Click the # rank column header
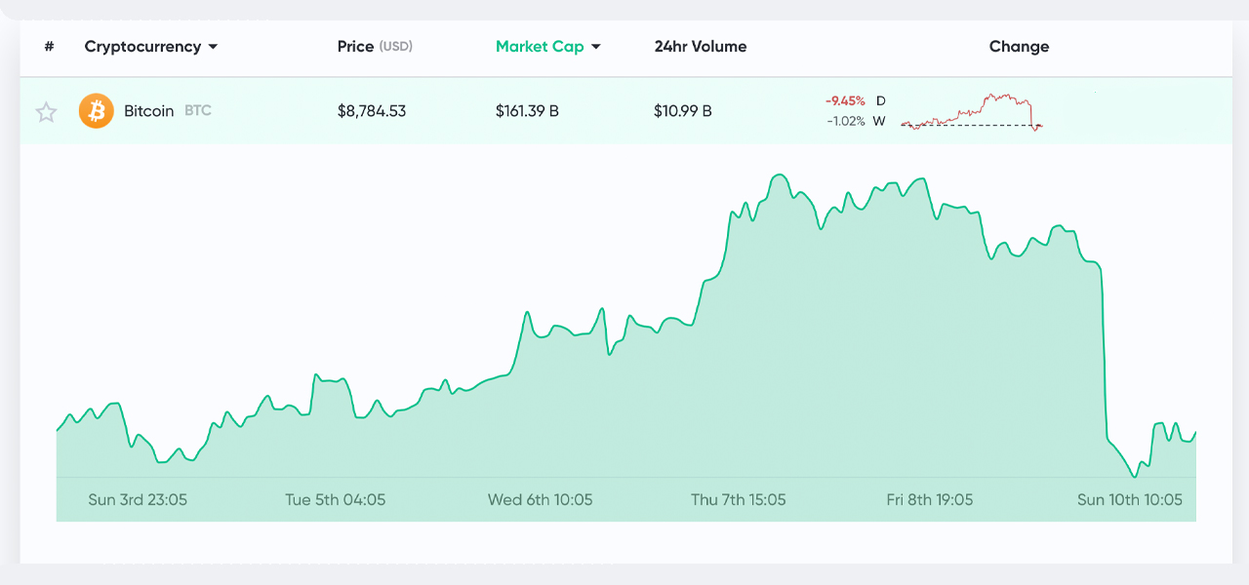This screenshot has height=585, width=1249. pyautogui.click(x=49, y=46)
